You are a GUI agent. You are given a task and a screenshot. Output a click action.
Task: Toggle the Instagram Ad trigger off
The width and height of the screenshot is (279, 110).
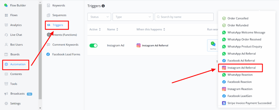point(93,45)
